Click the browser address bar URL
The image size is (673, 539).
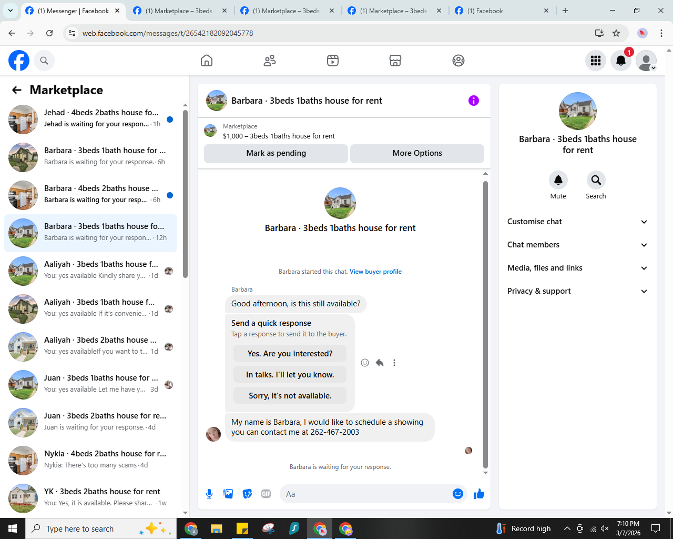tap(168, 33)
